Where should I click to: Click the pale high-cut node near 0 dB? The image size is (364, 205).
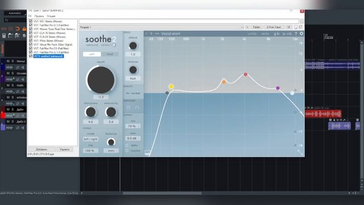pos(292,93)
